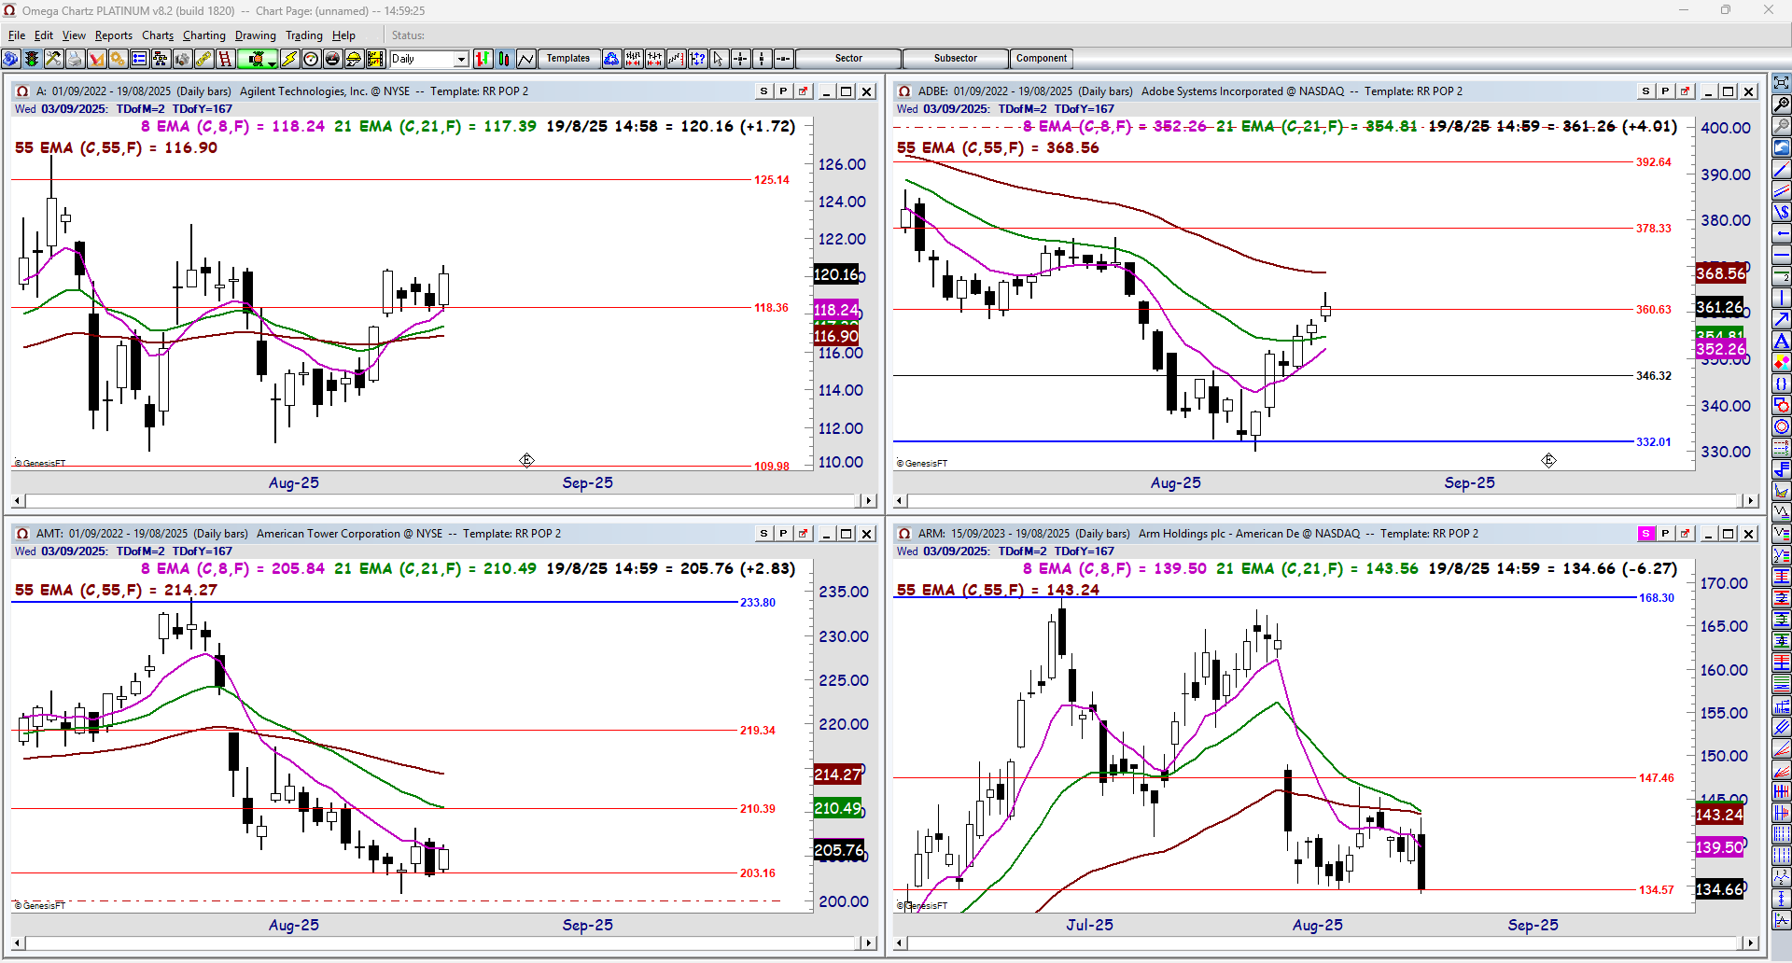1792x963 pixels.
Task: Select the text annotation A tool
Action: [x=1782, y=341]
